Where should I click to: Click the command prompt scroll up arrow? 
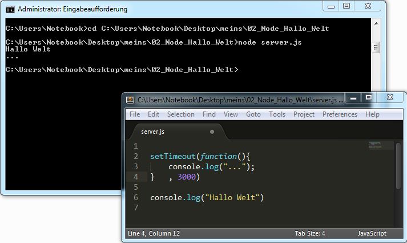(376, 23)
